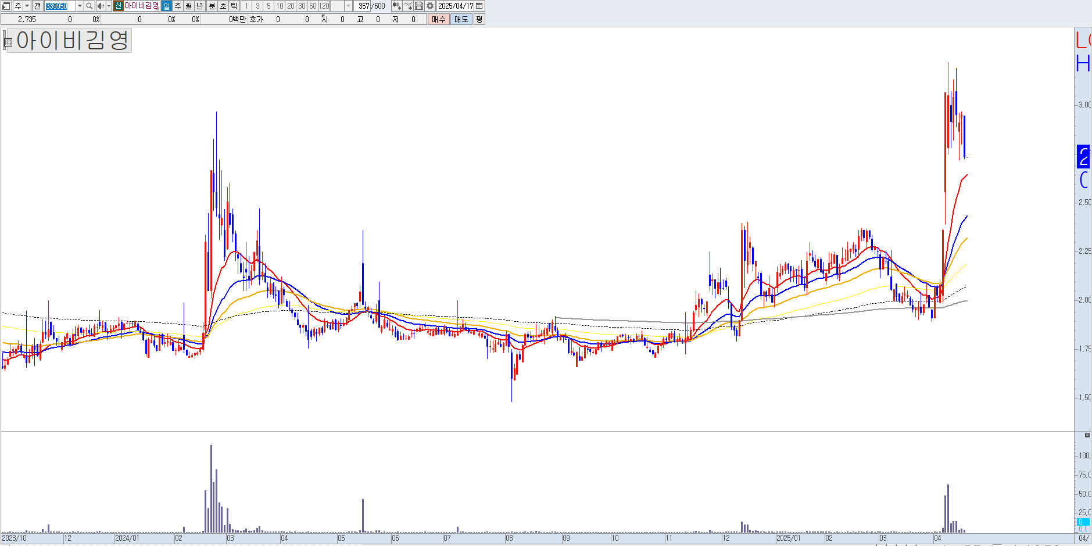Choose the 10 interval button

click(280, 6)
